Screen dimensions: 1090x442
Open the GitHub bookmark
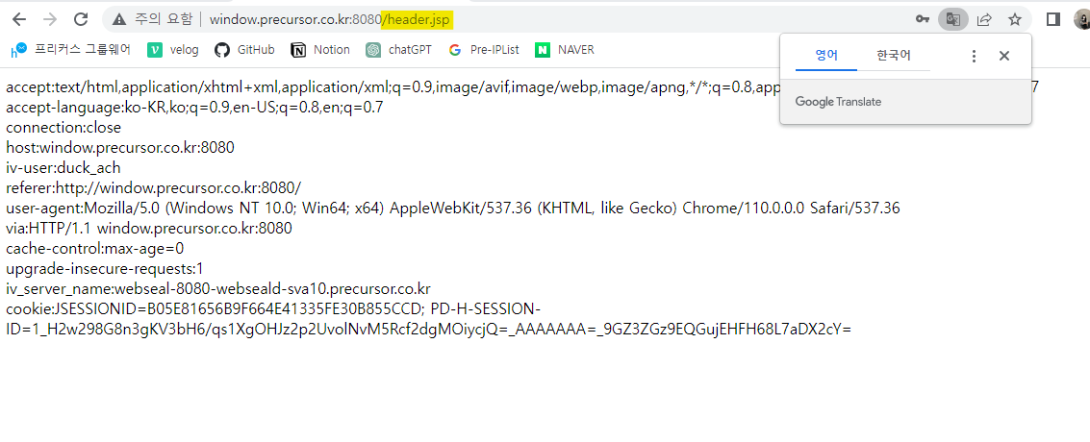coord(244,50)
